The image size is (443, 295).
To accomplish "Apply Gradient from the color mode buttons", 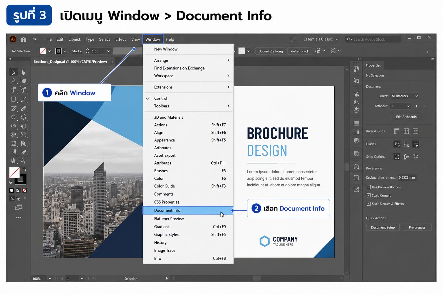I will pyautogui.click(x=18, y=190).
